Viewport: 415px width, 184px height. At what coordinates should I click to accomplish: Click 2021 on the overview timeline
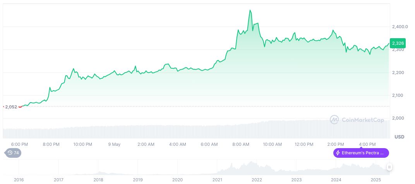point(217,180)
